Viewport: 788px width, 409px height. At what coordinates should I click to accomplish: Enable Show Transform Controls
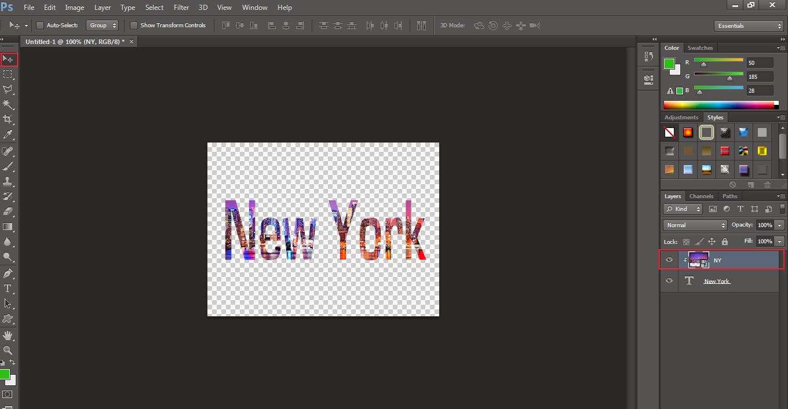(134, 25)
